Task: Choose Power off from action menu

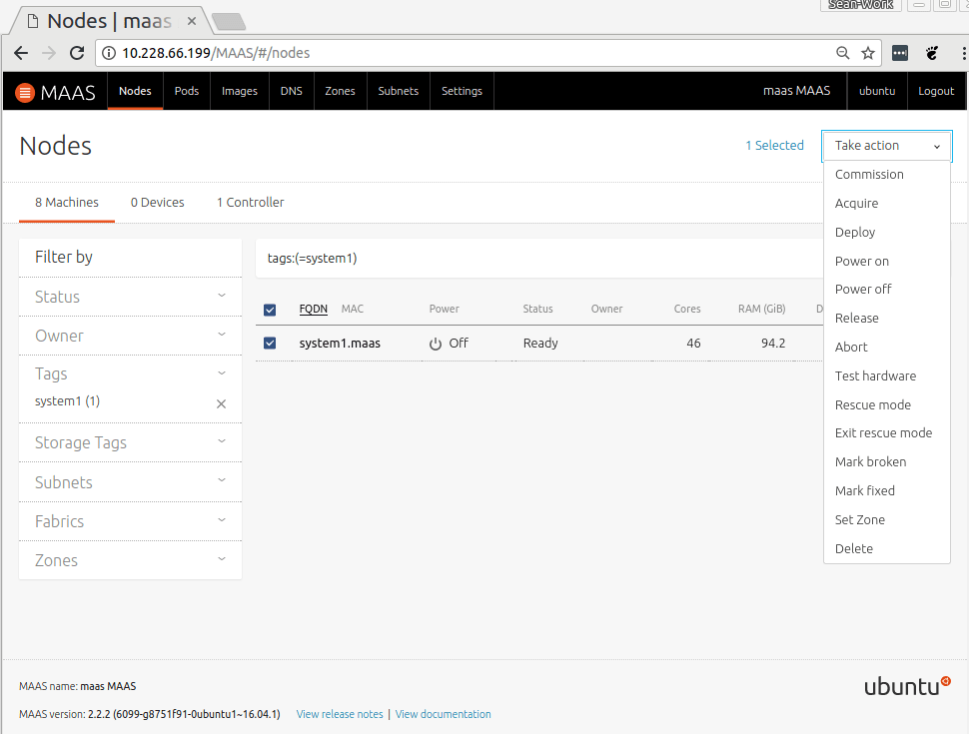Action: click(x=887, y=290)
